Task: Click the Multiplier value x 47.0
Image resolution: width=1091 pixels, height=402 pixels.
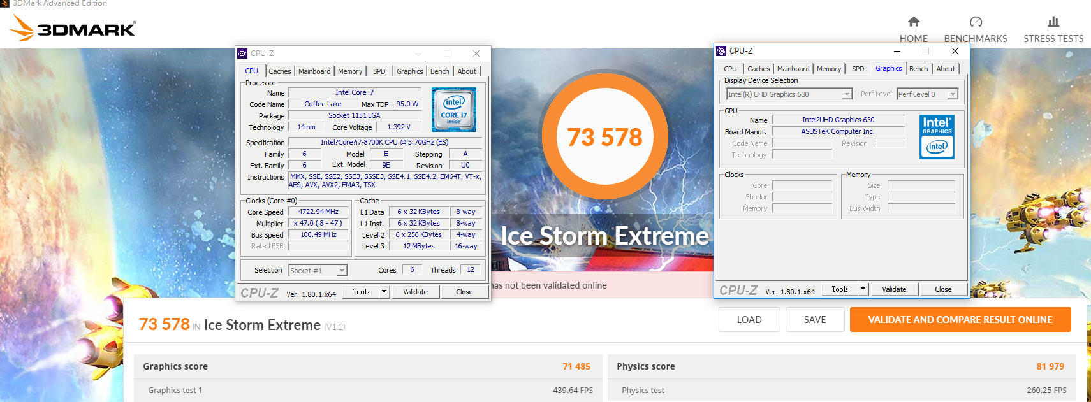Action: click(x=318, y=223)
